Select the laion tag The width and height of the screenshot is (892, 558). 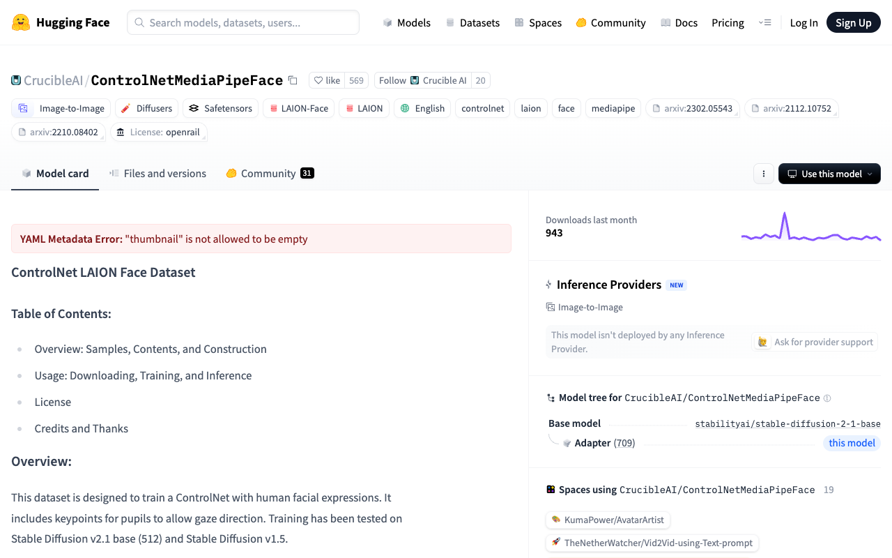tap(531, 108)
